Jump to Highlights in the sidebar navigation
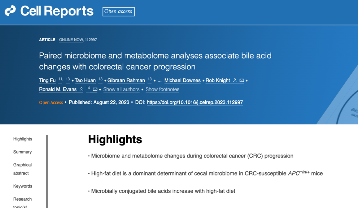This screenshot has height=208, width=358. (23, 139)
